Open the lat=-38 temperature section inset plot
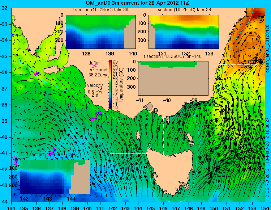This screenshot has width=271, height=210. click(101, 32)
